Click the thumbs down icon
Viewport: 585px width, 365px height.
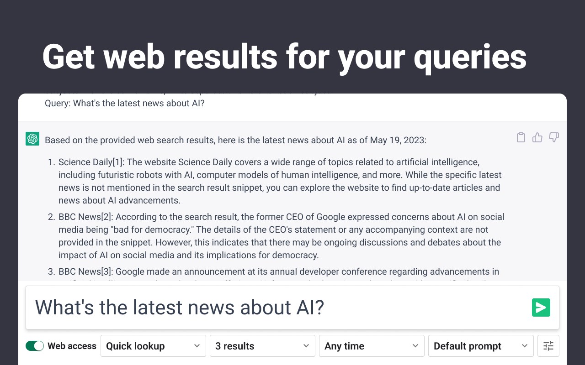point(554,137)
